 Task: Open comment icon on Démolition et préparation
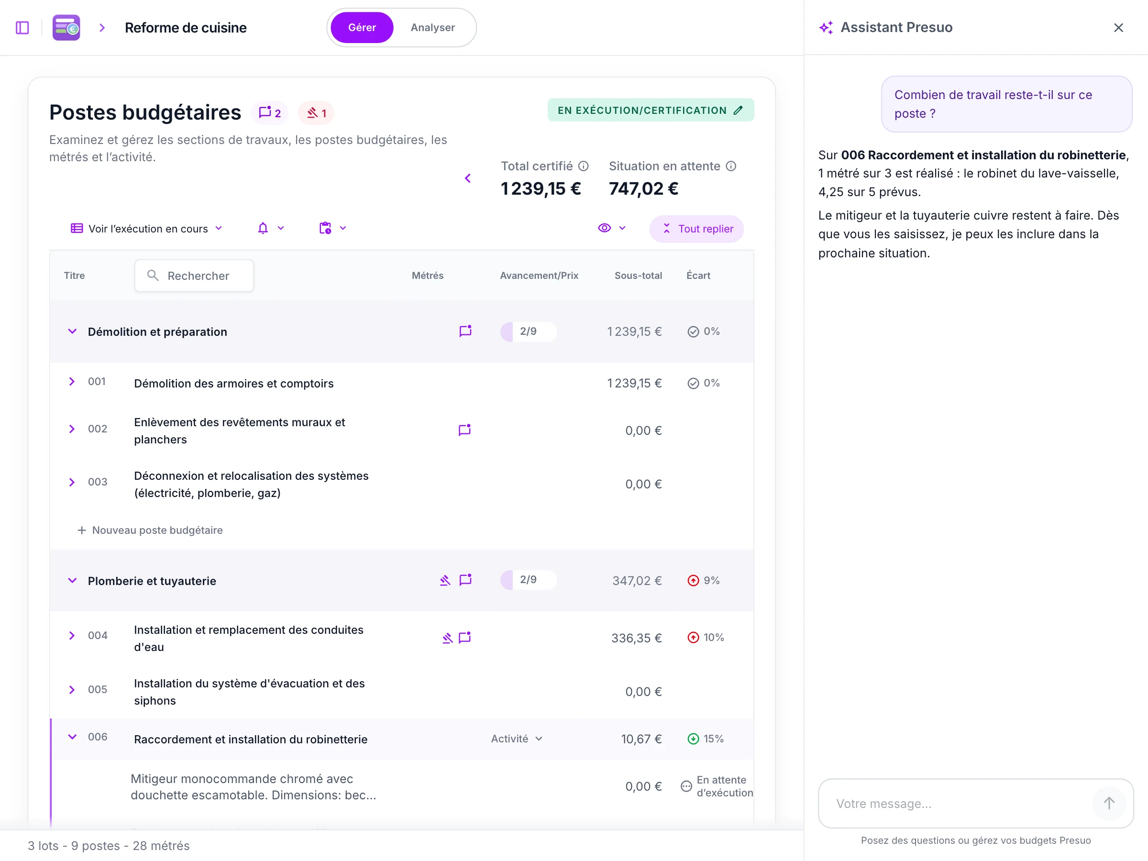[x=465, y=331]
